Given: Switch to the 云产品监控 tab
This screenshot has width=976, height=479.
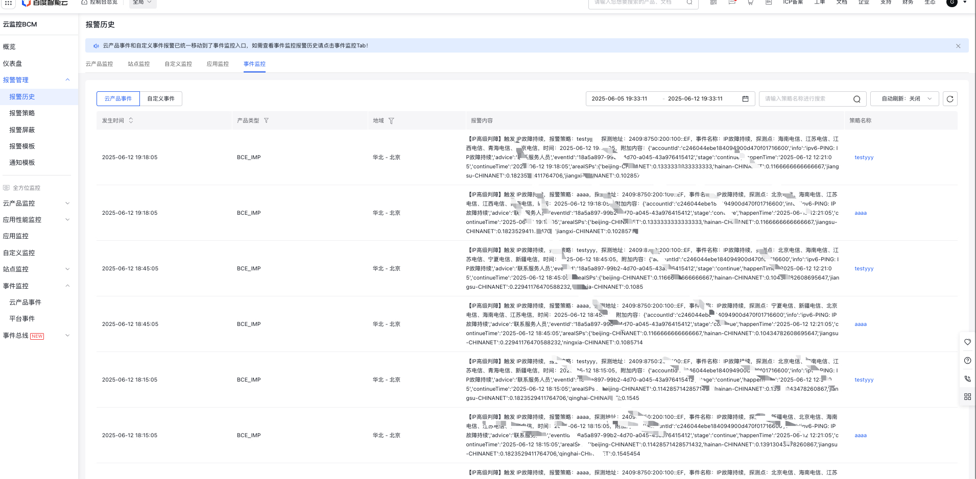Looking at the screenshot, I should [x=99, y=64].
